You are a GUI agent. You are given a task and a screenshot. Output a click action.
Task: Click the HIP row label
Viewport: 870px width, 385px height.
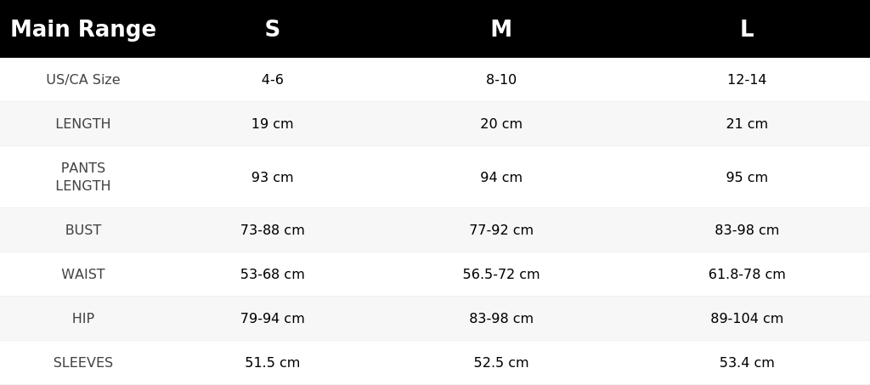pos(83,319)
